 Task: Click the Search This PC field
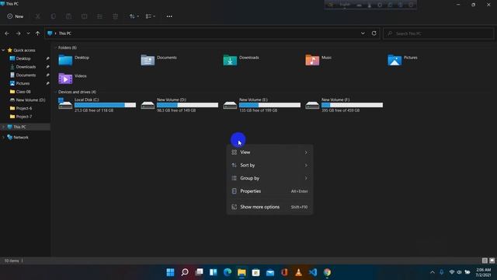click(x=438, y=33)
